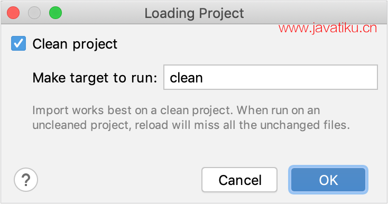Click the 'Loading Project' title bar text

click(x=194, y=13)
